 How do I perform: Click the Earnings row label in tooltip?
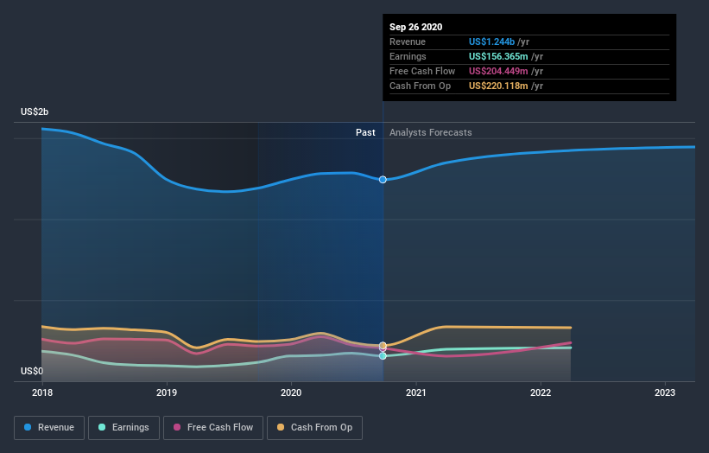click(x=408, y=56)
